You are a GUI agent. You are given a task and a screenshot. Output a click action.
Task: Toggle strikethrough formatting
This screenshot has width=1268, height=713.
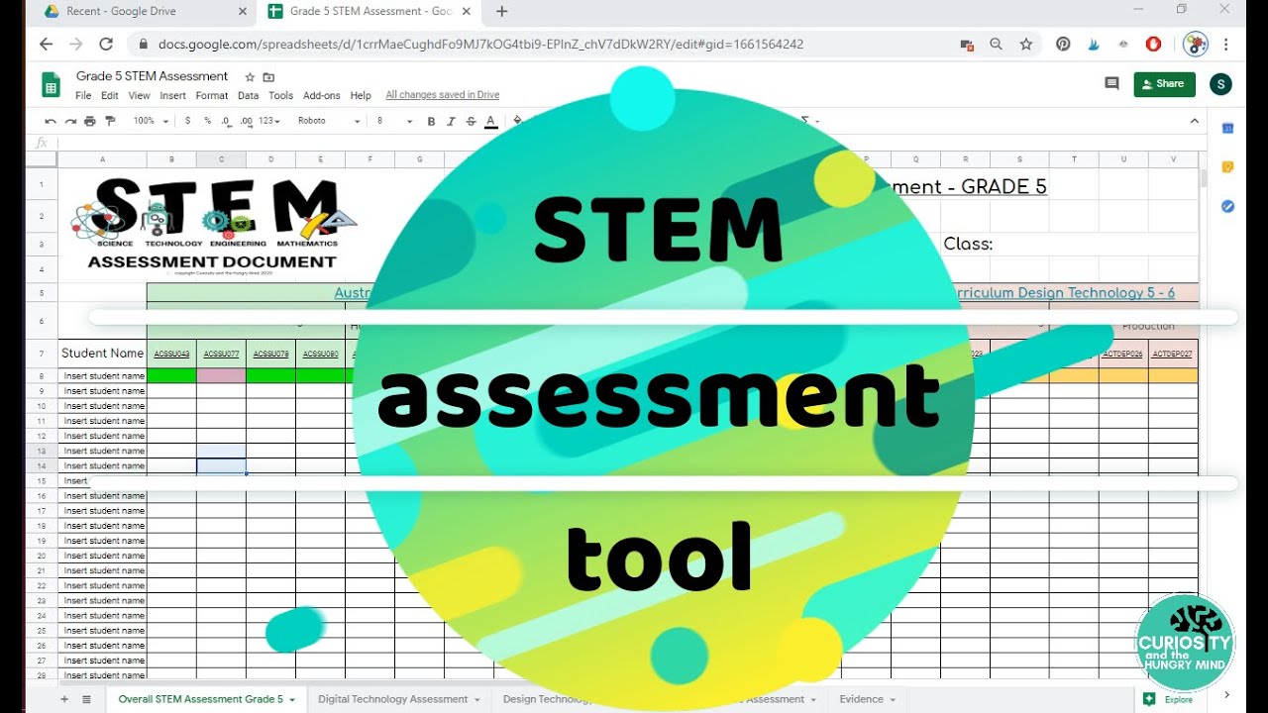tap(471, 121)
